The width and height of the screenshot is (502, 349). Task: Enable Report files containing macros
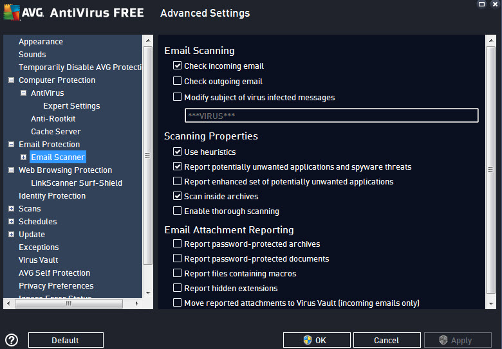point(177,273)
